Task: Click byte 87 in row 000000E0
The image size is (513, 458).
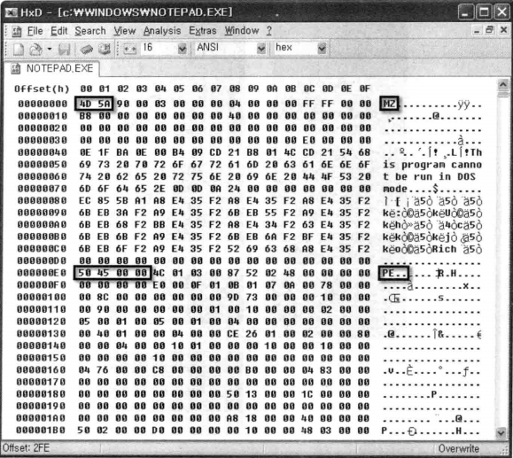Action: click(233, 273)
